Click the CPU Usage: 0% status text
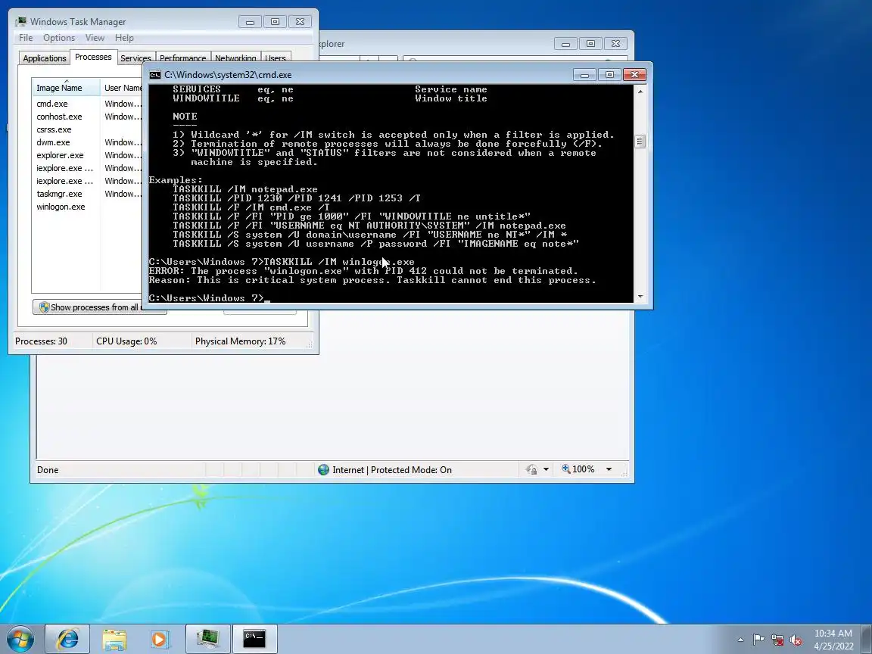 [x=126, y=341]
